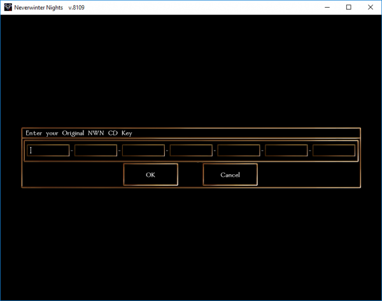Minimize the Neverwinter Nights window
The height and width of the screenshot is (301, 382).
(x=327, y=7)
